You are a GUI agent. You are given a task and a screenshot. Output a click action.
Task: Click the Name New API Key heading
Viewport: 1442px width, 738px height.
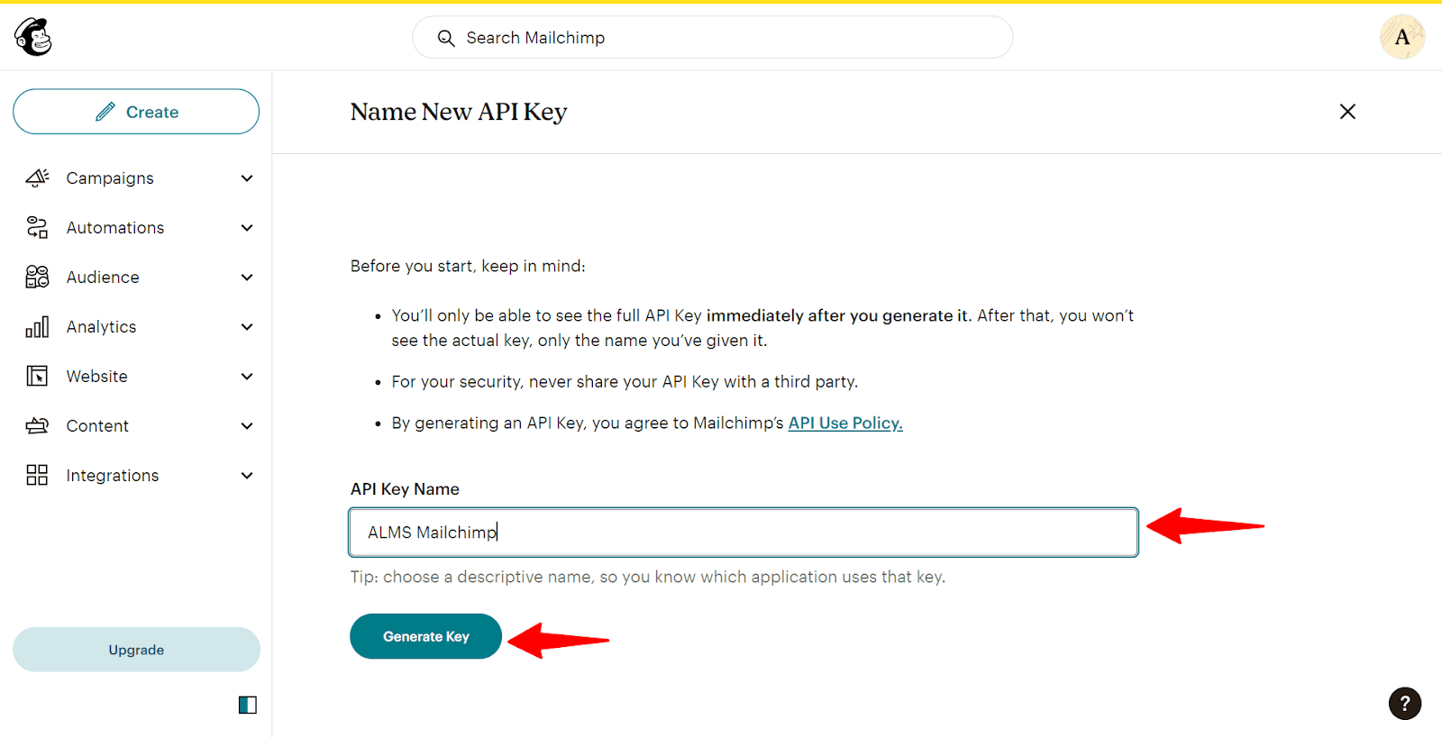tap(459, 112)
